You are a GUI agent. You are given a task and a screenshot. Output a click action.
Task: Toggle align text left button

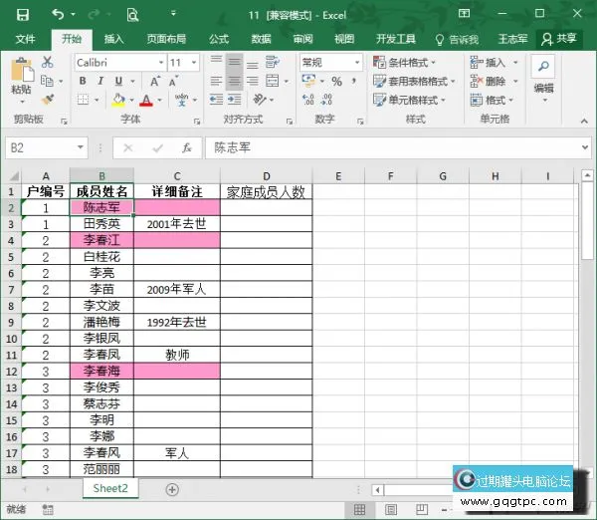click(x=216, y=82)
